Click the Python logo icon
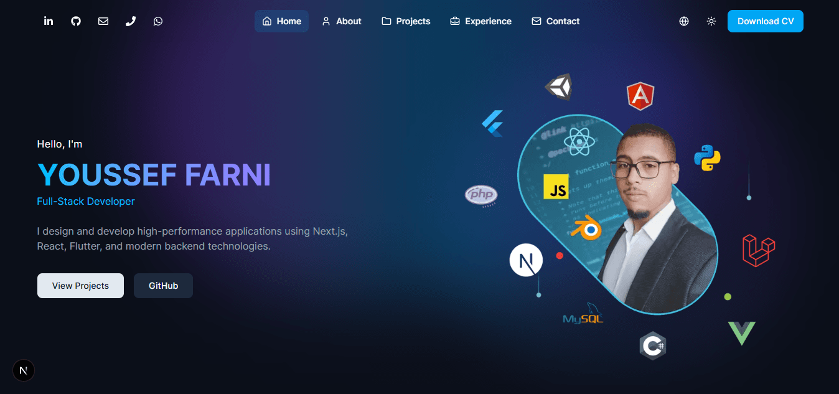This screenshot has width=839, height=394. point(707,158)
